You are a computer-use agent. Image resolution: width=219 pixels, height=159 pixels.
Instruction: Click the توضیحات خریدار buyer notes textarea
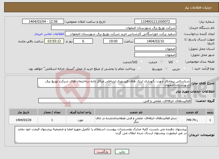(x=101, y=135)
